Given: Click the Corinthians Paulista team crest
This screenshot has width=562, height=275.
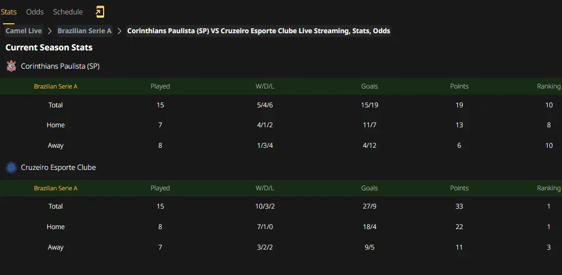Looking at the screenshot, I should [x=12, y=66].
